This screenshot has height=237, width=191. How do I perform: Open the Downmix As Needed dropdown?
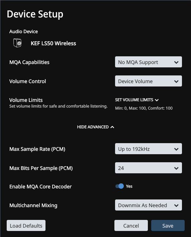point(149,205)
